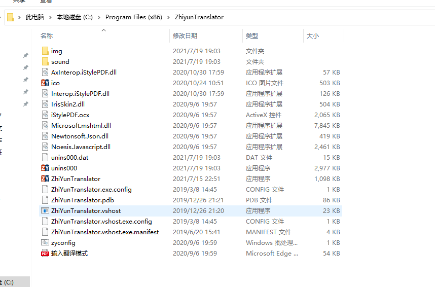The image size is (435, 287).
Task: Click the sound folder icon
Action: tap(45, 61)
